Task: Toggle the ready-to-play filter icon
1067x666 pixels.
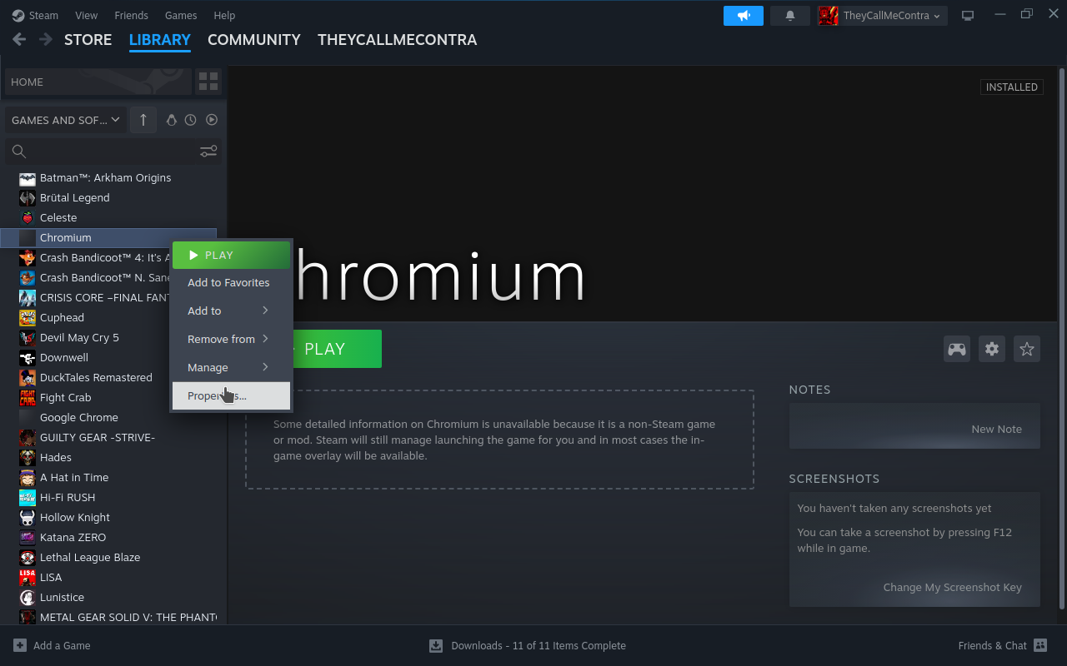Action: tap(212, 120)
